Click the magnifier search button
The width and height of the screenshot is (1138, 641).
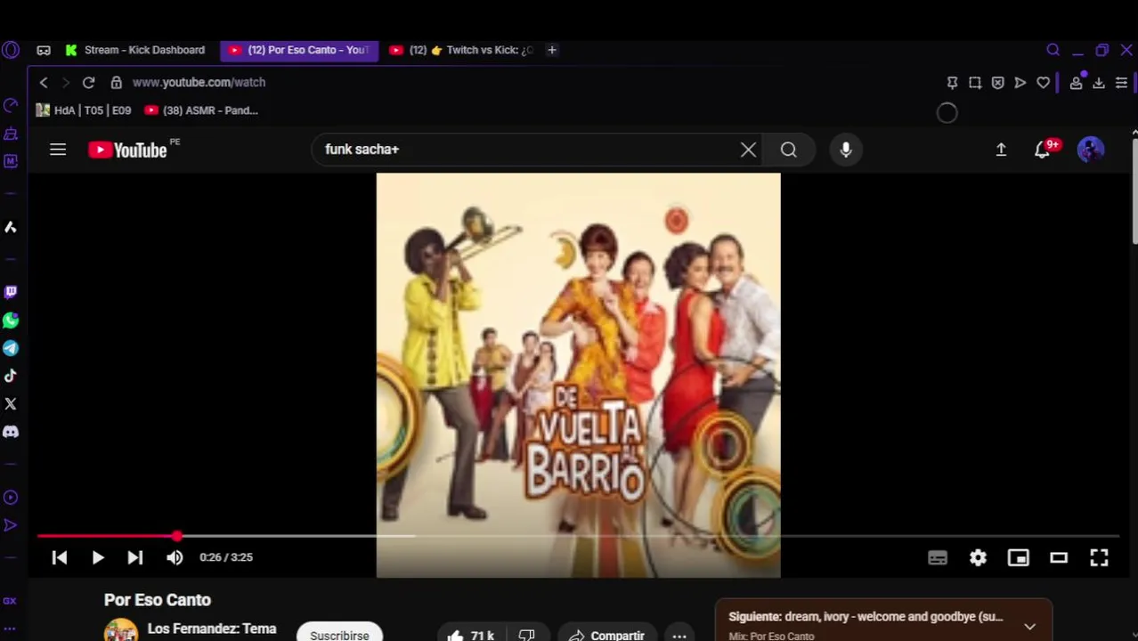pyautogui.click(x=789, y=150)
